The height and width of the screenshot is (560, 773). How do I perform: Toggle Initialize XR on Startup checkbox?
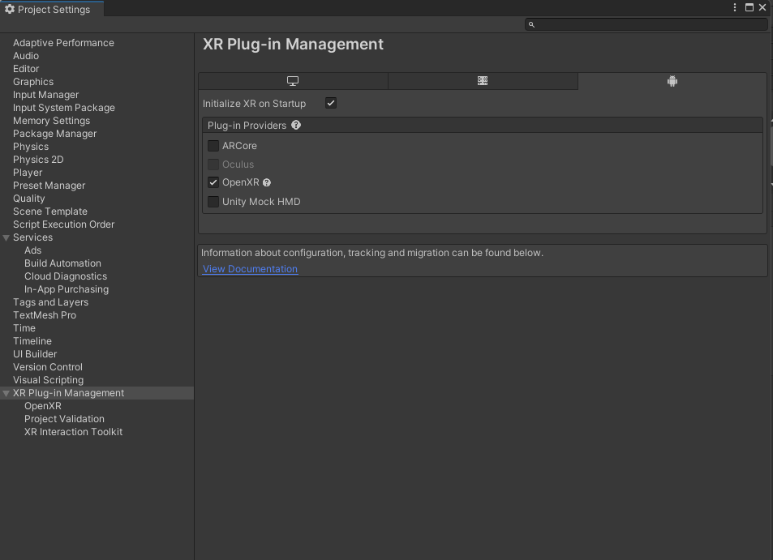[x=331, y=103]
